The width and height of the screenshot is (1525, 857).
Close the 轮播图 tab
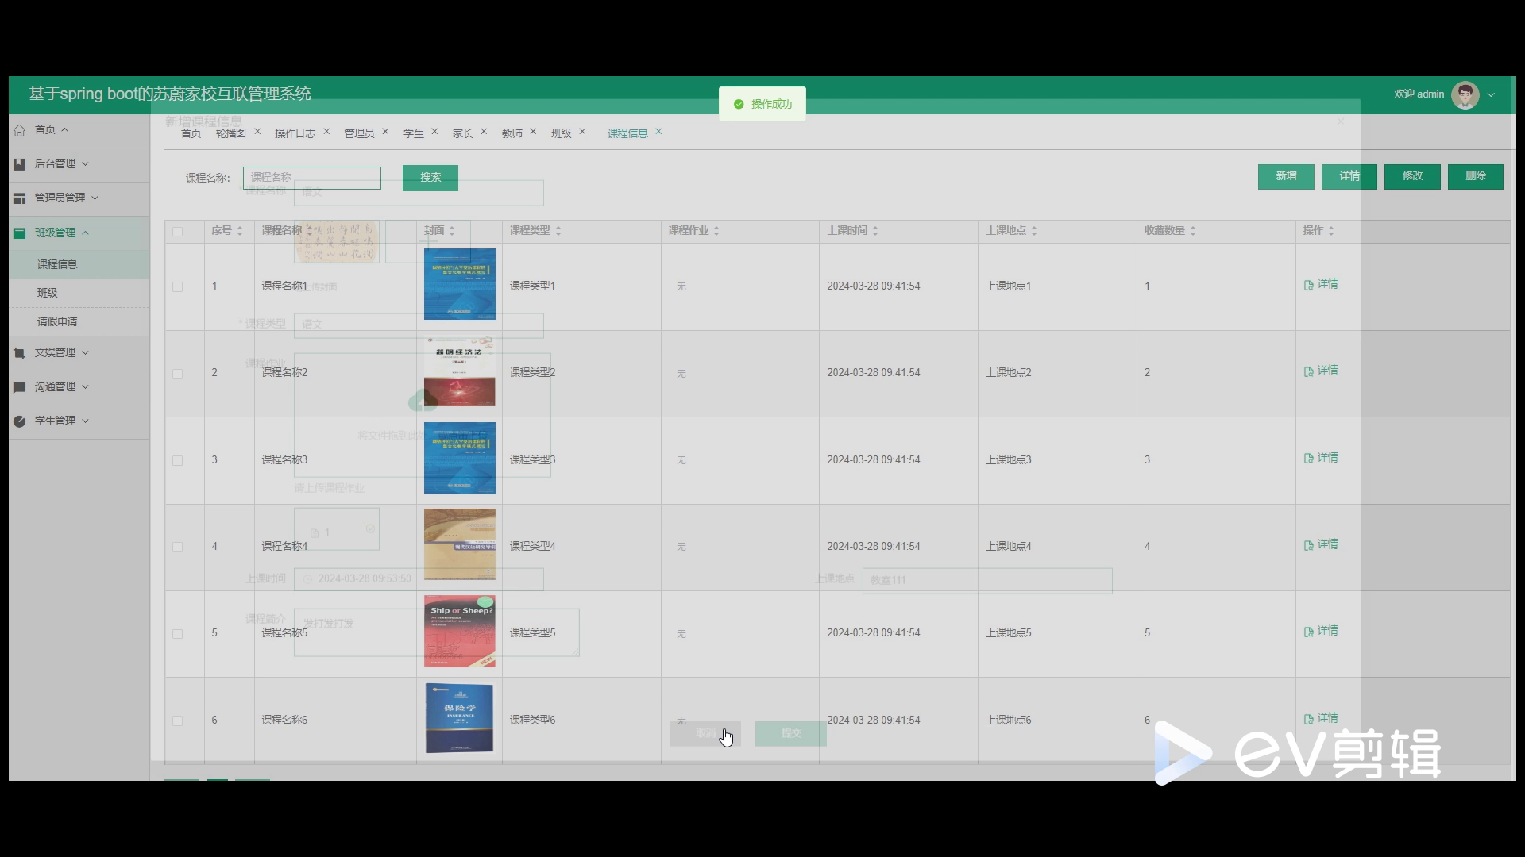coord(257,132)
